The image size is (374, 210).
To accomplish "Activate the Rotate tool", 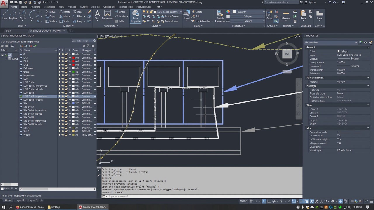I will tap(65, 12).
